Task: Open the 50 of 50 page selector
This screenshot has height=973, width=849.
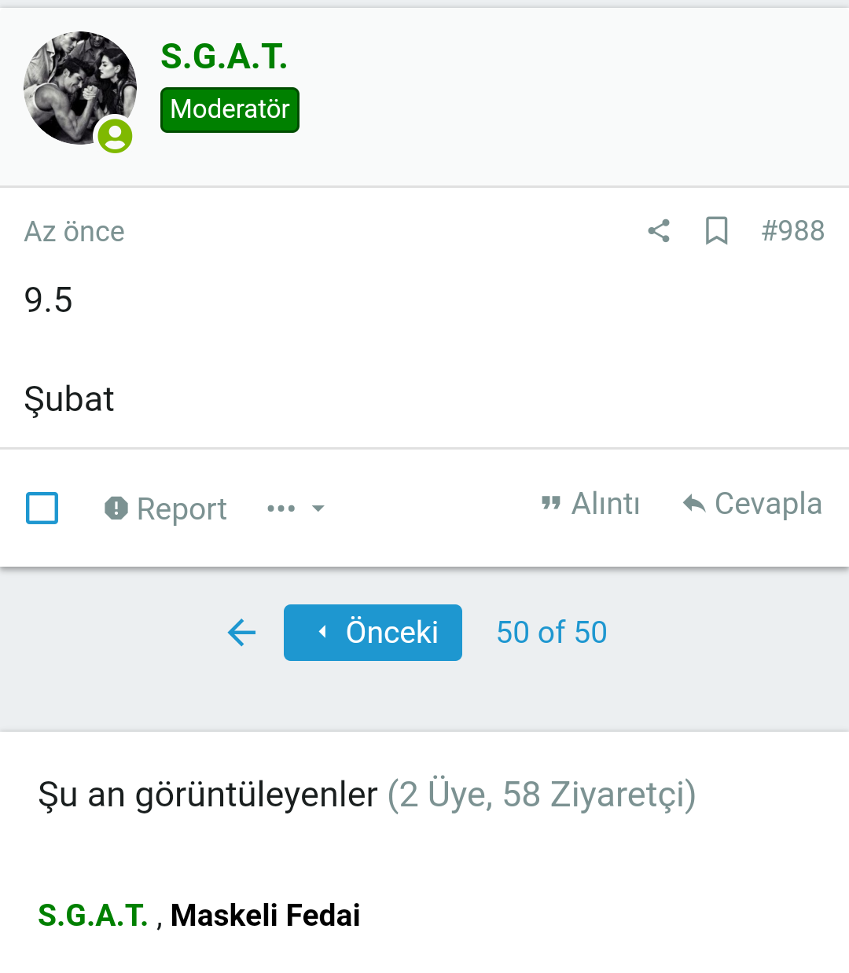Action: point(552,633)
